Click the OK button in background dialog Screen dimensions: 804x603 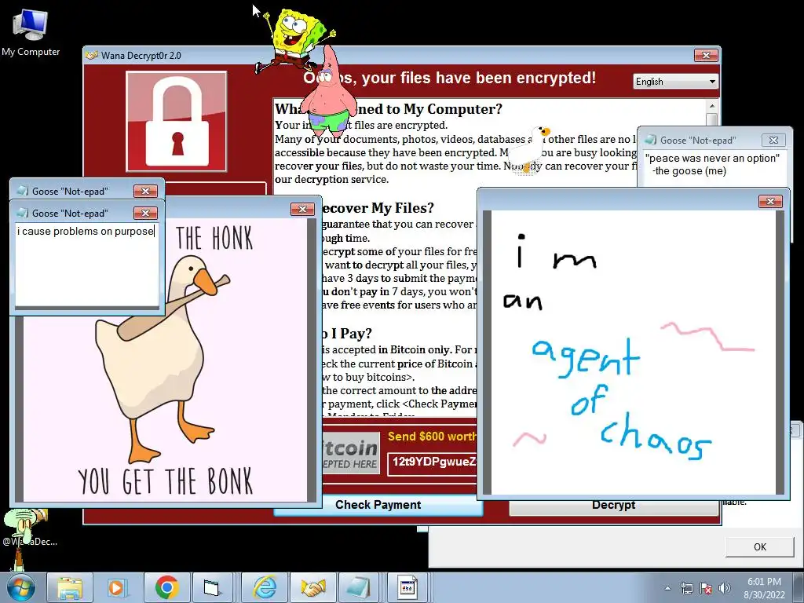click(x=760, y=547)
